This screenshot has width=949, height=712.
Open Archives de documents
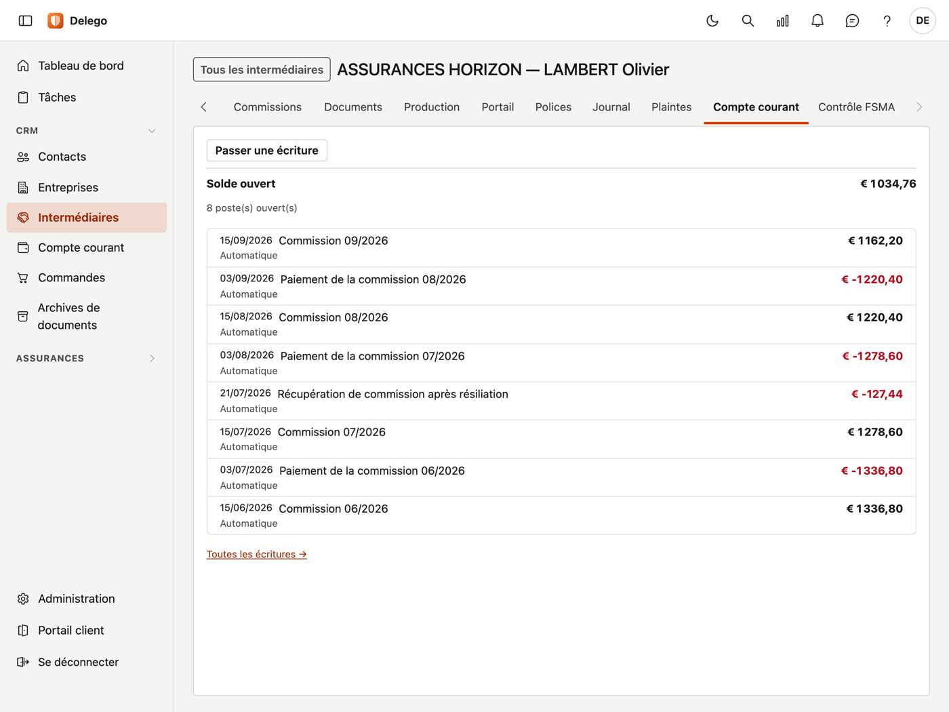[x=87, y=316]
